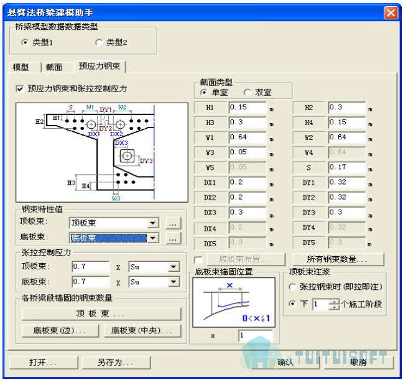Viewport: 403px width, 380px height.
Task: Click the DY2 value field
Action: pyautogui.click(x=346, y=197)
